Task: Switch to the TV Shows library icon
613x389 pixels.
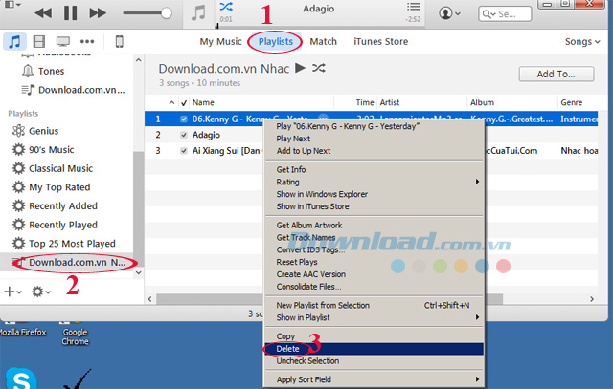Action: tap(63, 41)
